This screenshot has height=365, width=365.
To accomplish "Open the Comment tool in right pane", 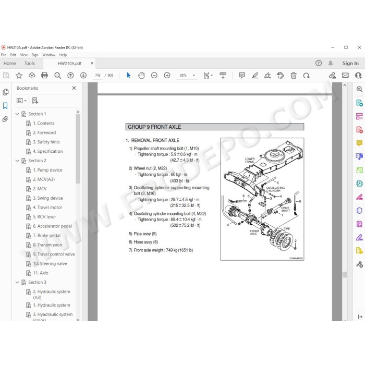I will pyautogui.click(x=359, y=143).
